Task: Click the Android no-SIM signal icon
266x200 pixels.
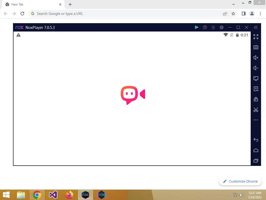Action: click(x=231, y=35)
